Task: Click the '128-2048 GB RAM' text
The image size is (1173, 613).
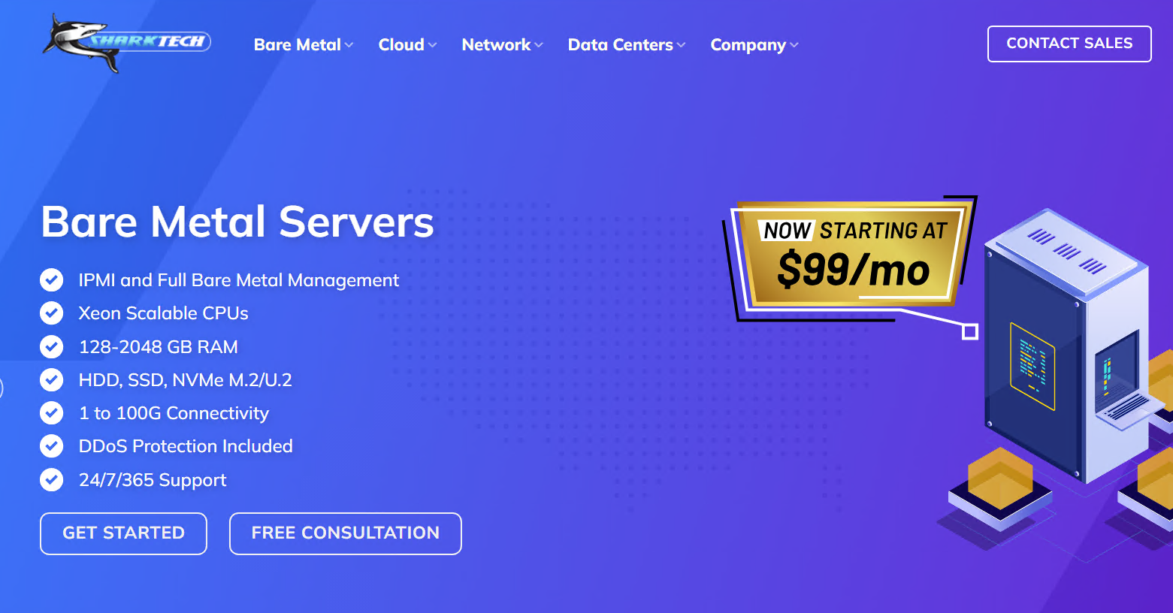Action: coord(159,347)
